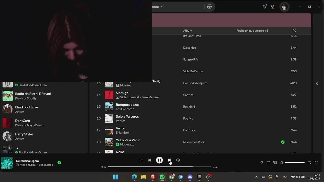Open the Con Todo Respeto album link

(195, 83)
